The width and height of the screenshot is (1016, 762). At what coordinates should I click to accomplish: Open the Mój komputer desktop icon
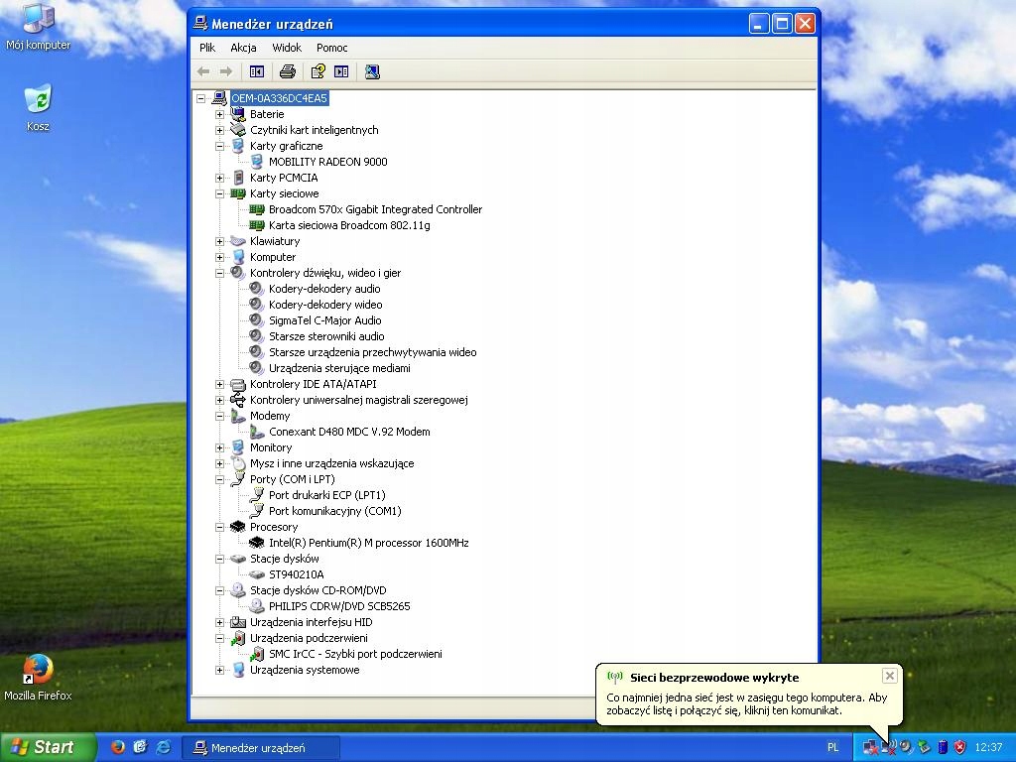(x=39, y=27)
